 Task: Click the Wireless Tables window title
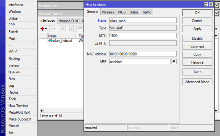(51, 14)
